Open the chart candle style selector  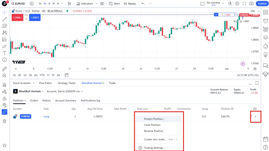point(69,4)
